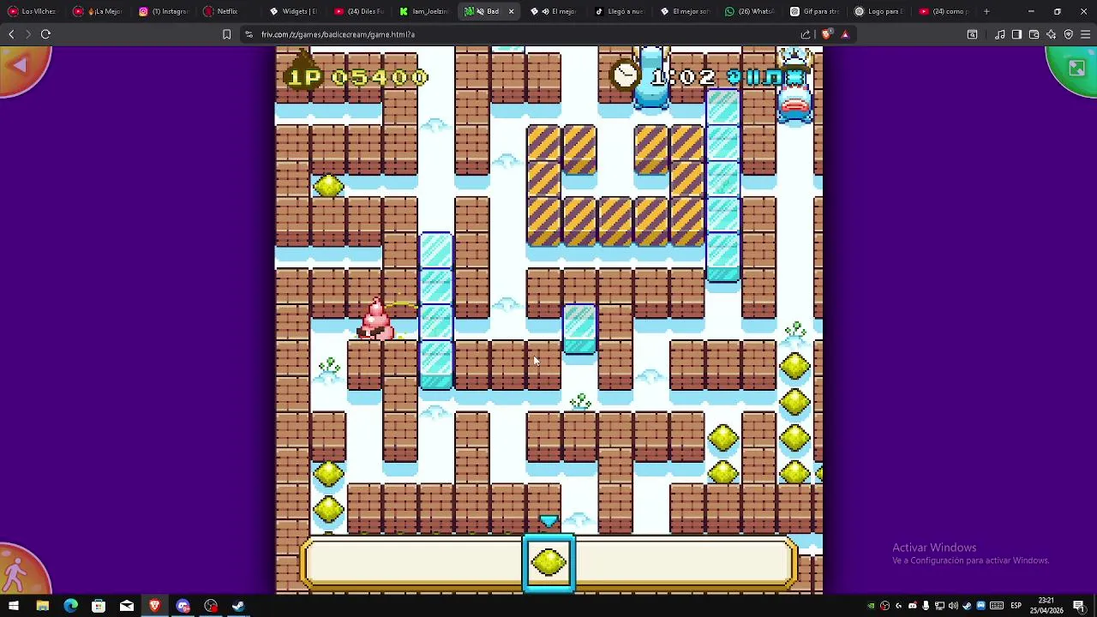Click the pink ice cream player character

pos(375,319)
